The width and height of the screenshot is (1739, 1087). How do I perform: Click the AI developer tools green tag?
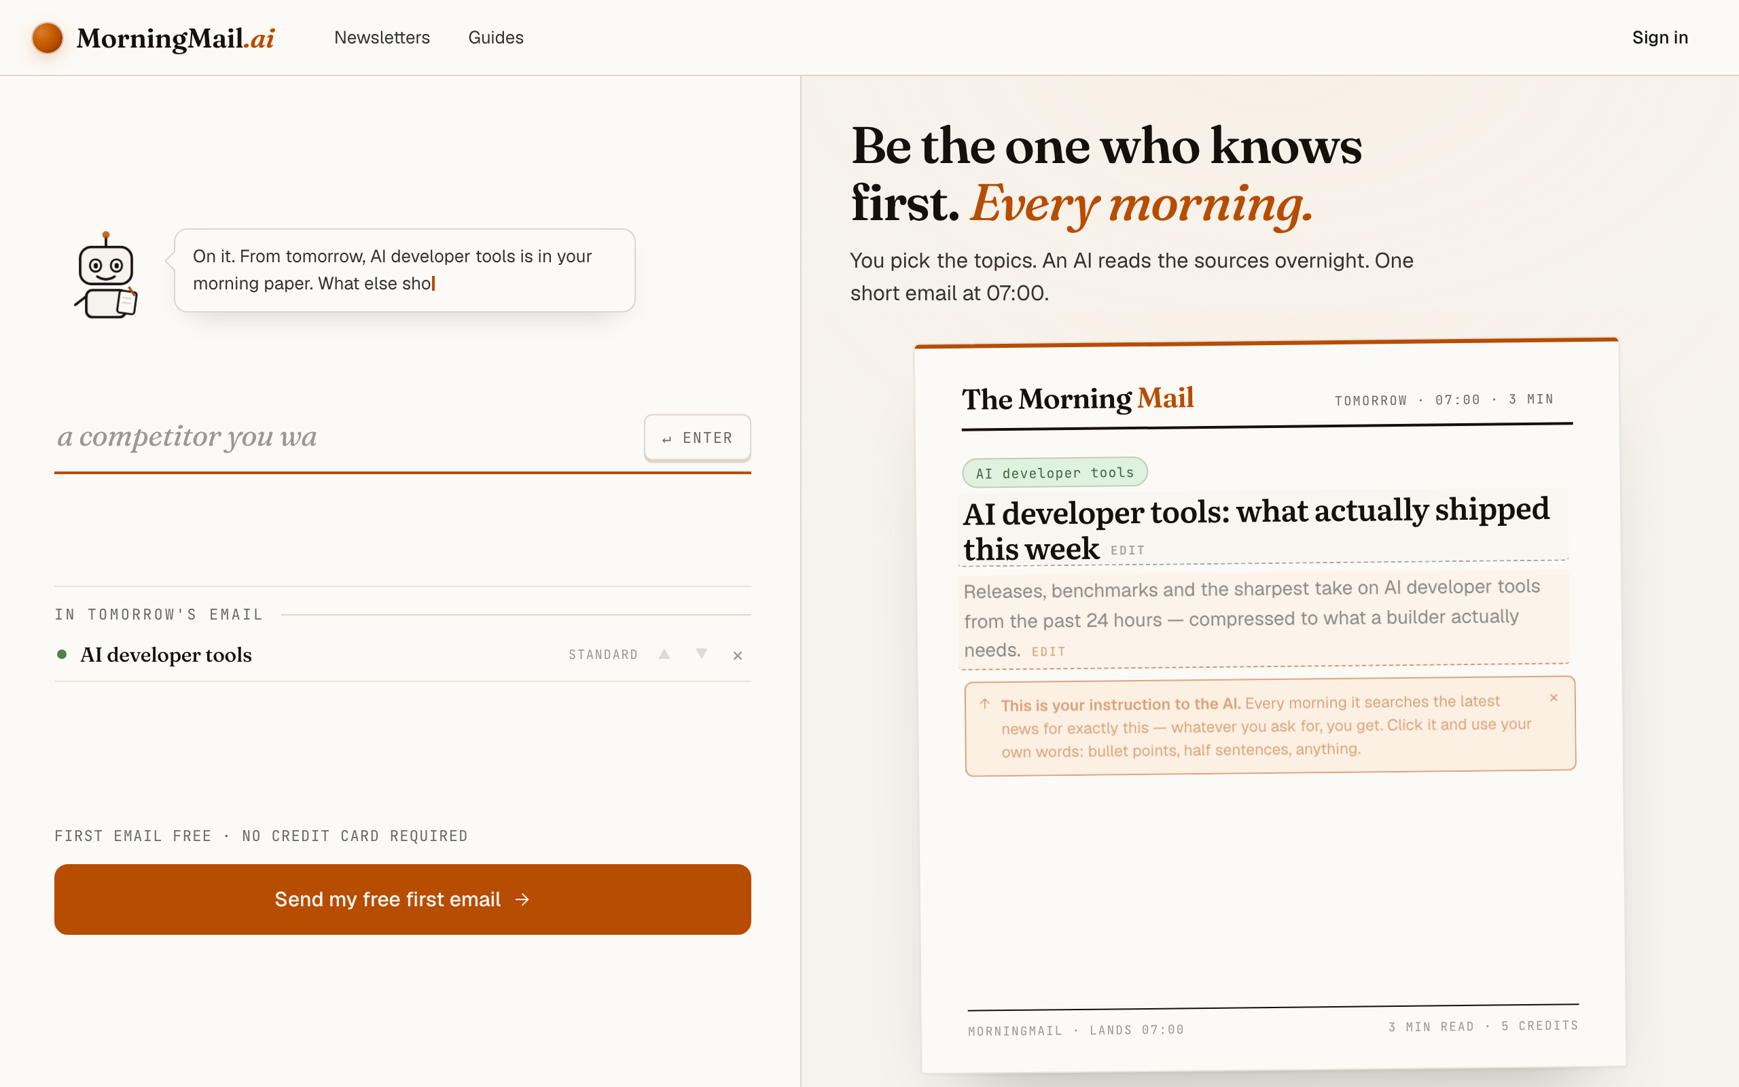coord(1054,472)
